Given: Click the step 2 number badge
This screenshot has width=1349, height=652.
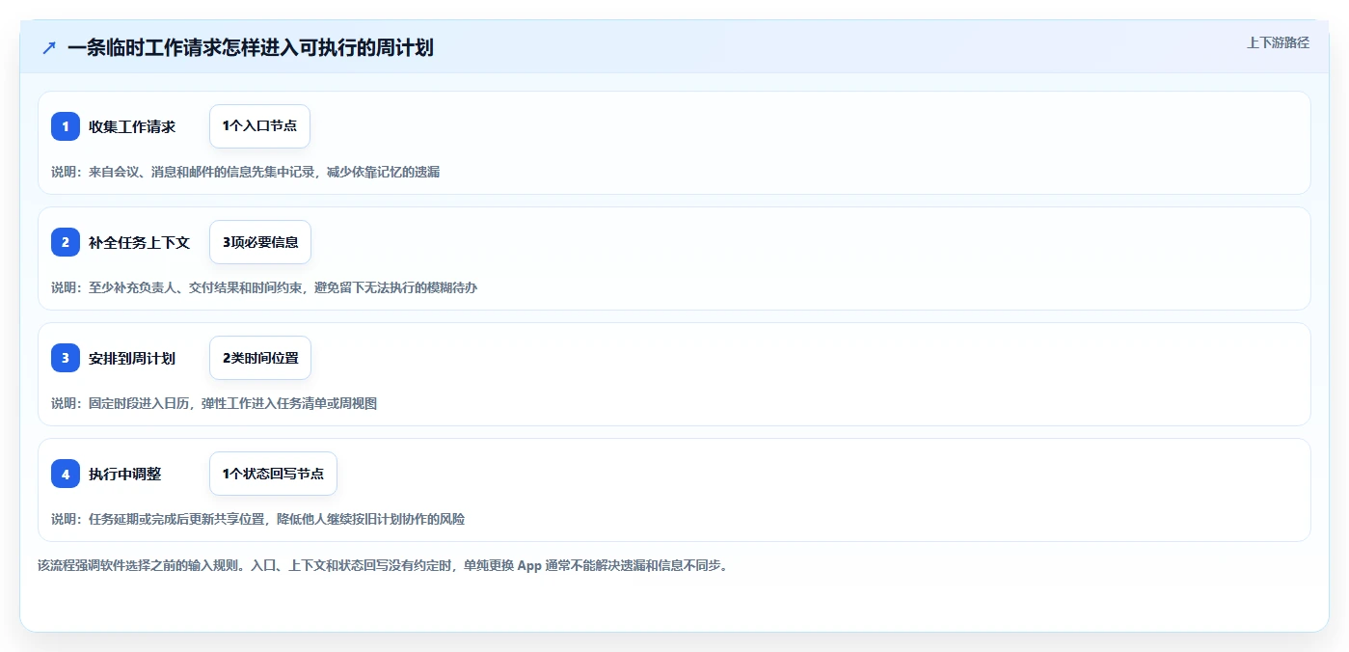Looking at the screenshot, I should click(66, 242).
